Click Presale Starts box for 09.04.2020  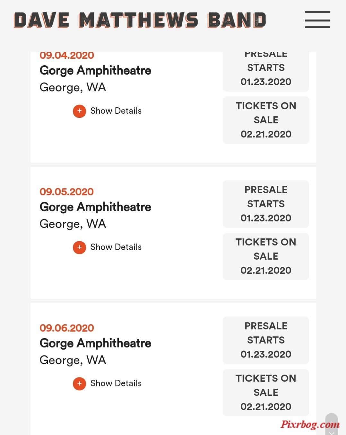(x=266, y=72)
